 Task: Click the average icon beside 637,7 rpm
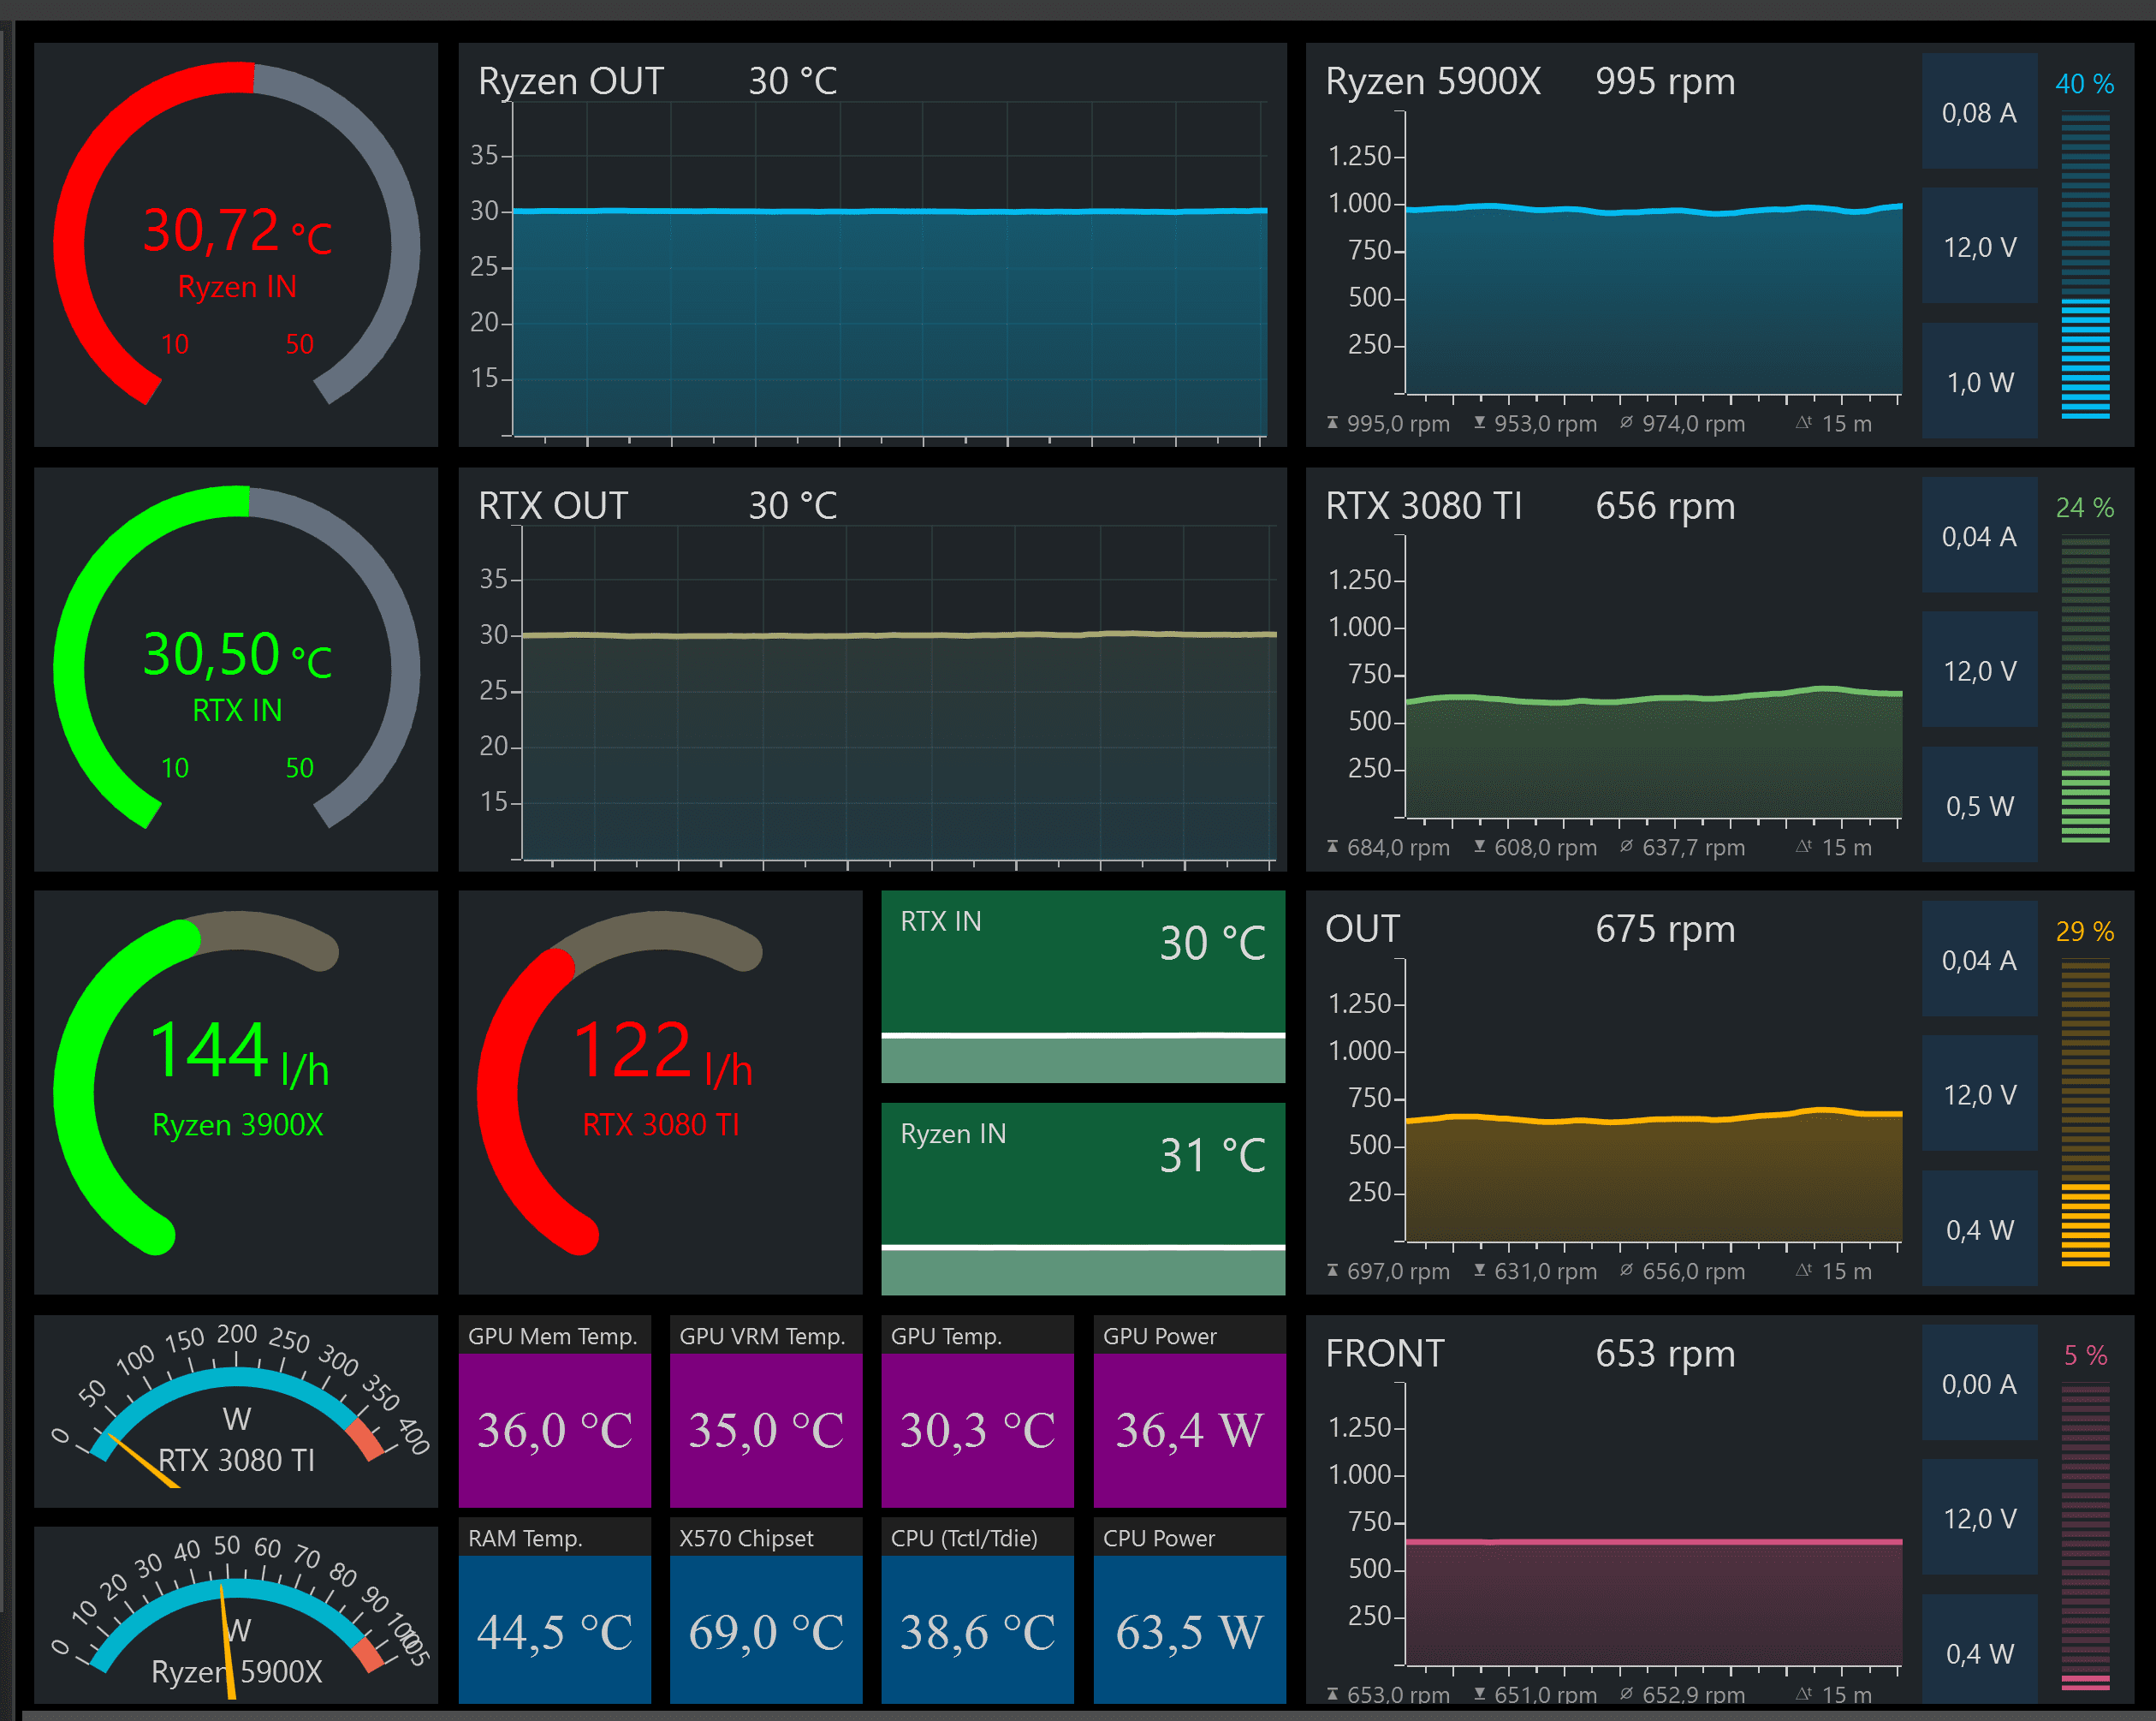pyautogui.click(x=1626, y=847)
